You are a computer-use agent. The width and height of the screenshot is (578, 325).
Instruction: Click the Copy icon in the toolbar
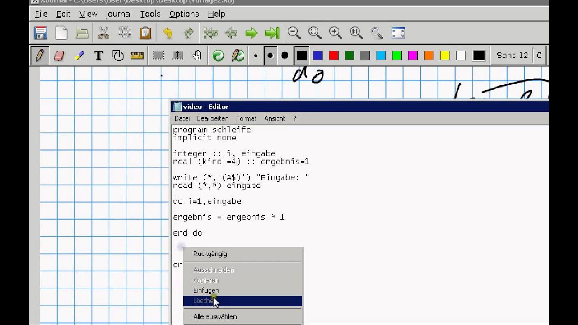tap(125, 33)
